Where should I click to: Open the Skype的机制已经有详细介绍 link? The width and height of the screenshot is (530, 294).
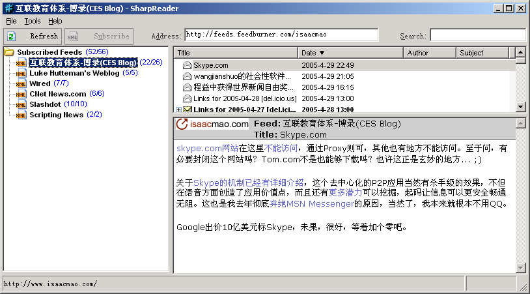249,183
